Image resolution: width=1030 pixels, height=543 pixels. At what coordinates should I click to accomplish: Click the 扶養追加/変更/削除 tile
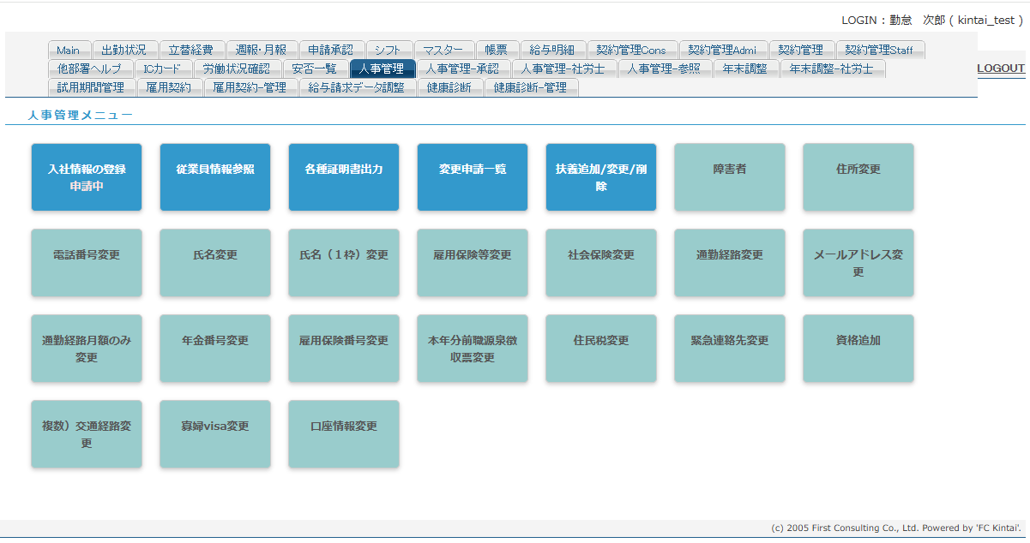[x=601, y=177]
